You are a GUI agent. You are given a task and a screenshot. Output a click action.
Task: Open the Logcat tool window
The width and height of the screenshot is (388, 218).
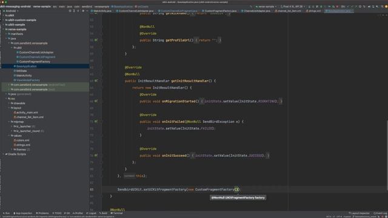point(91,213)
